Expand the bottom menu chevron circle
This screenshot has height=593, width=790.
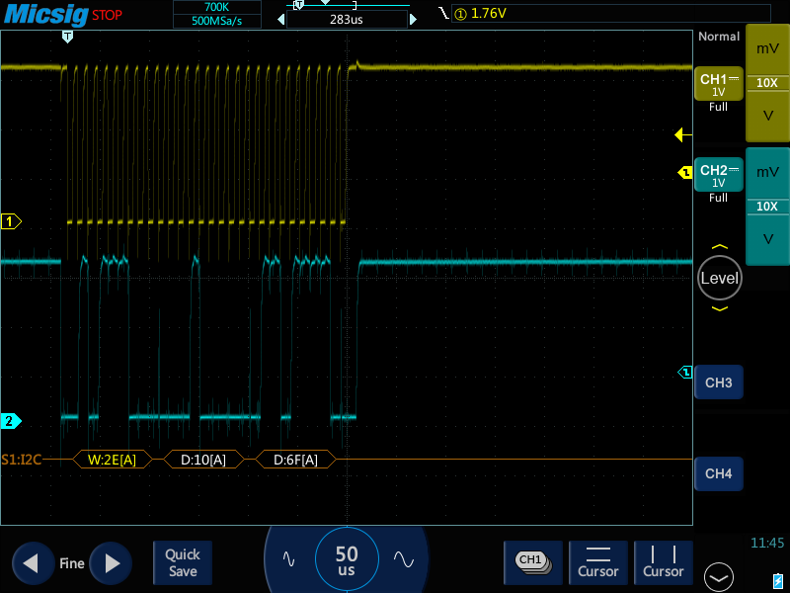719,577
